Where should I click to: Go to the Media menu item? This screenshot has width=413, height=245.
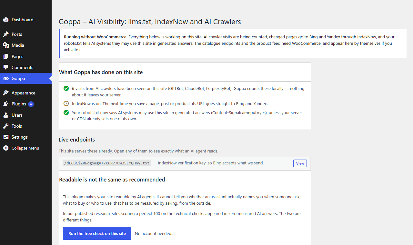pos(26,45)
